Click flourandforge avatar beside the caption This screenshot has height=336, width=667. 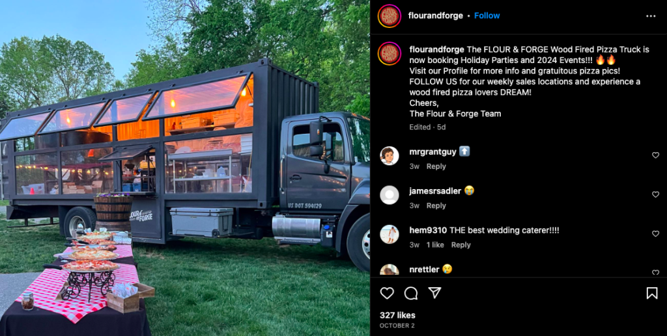click(390, 53)
